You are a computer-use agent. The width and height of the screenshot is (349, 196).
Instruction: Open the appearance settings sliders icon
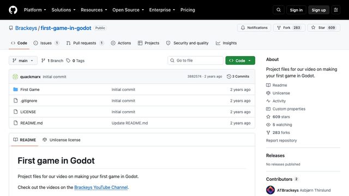point(336,10)
